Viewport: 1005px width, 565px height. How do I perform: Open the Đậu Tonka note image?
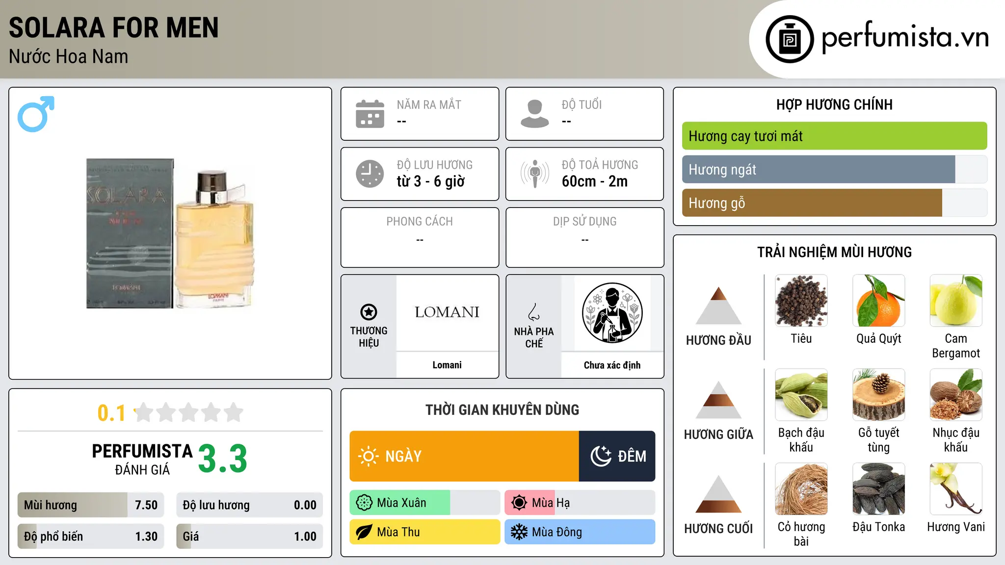click(x=879, y=489)
